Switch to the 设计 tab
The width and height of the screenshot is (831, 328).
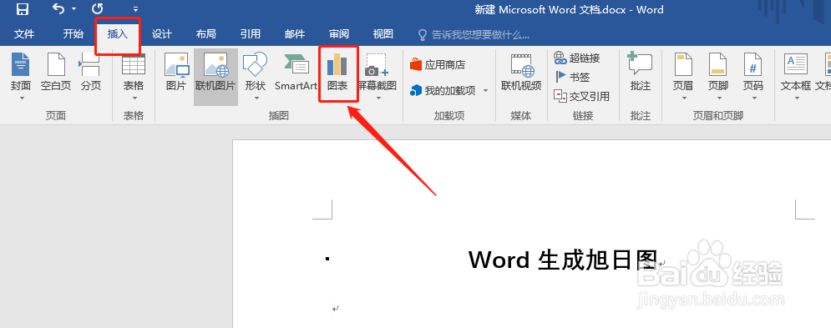162,34
